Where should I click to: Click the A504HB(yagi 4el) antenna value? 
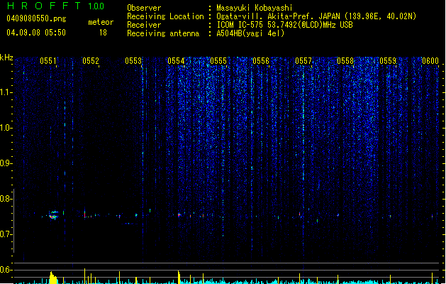pos(250,33)
